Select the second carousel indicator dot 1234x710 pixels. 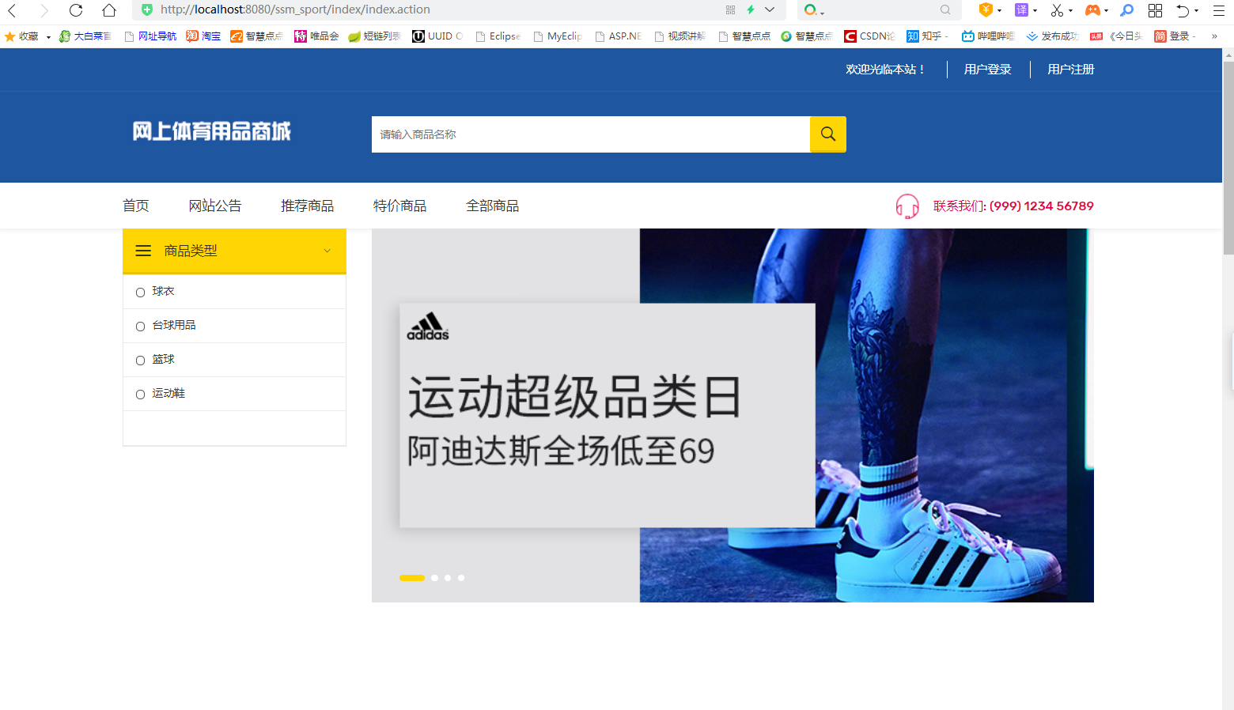tap(433, 578)
